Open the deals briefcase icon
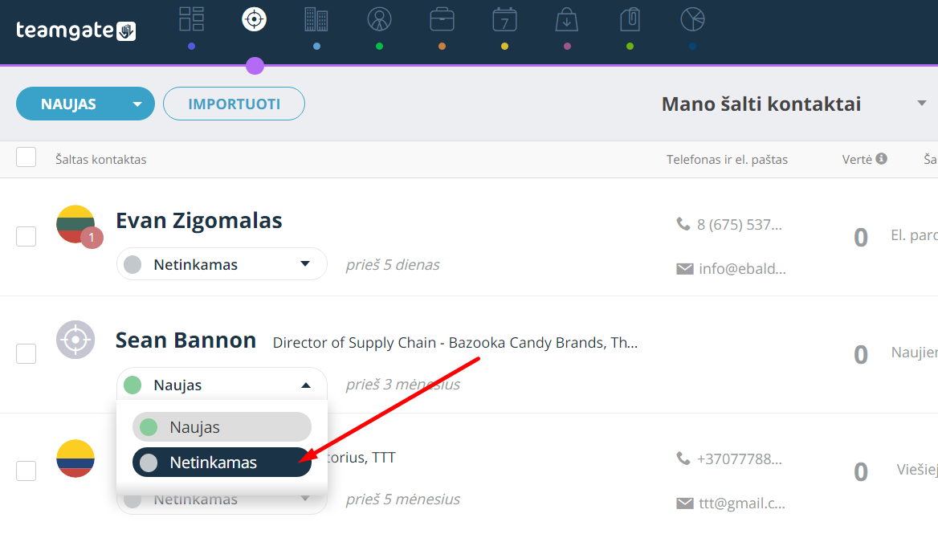Screen dimensions: 938x538 442,19
